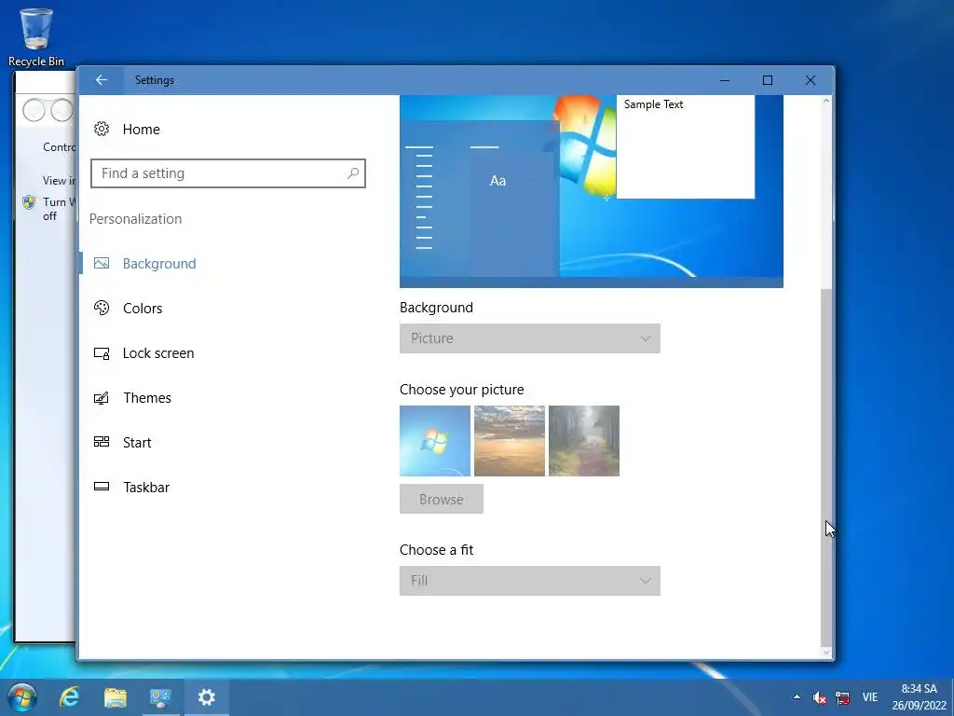Show hidden tray icons arrow
954x716 pixels.
(x=797, y=697)
